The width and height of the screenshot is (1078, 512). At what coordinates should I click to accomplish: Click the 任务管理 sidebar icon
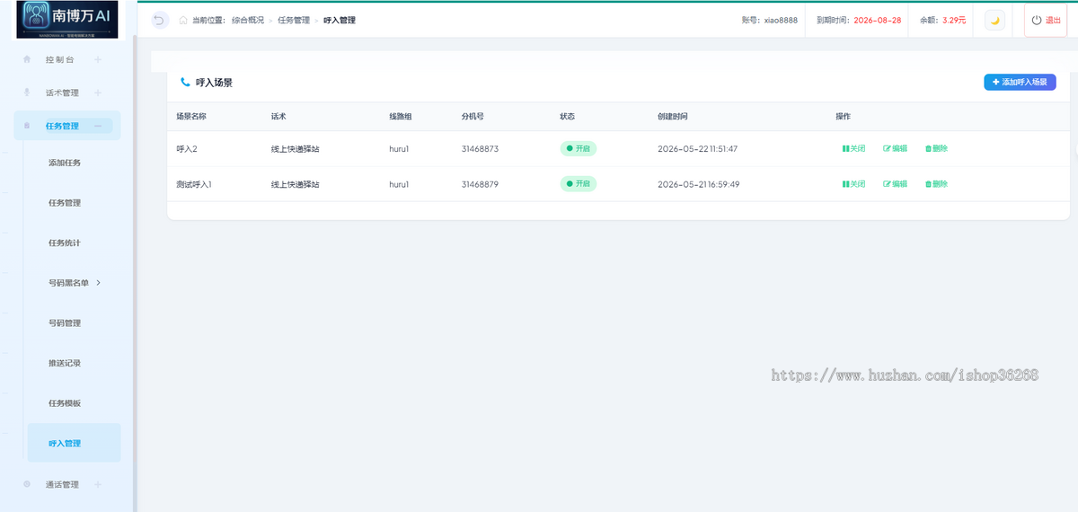pyautogui.click(x=27, y=126)
